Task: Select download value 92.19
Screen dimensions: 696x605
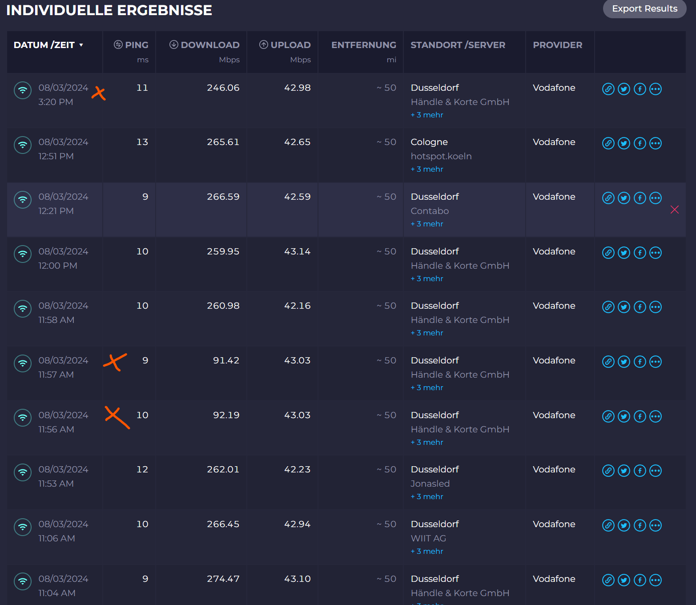Action: [226, 415]
